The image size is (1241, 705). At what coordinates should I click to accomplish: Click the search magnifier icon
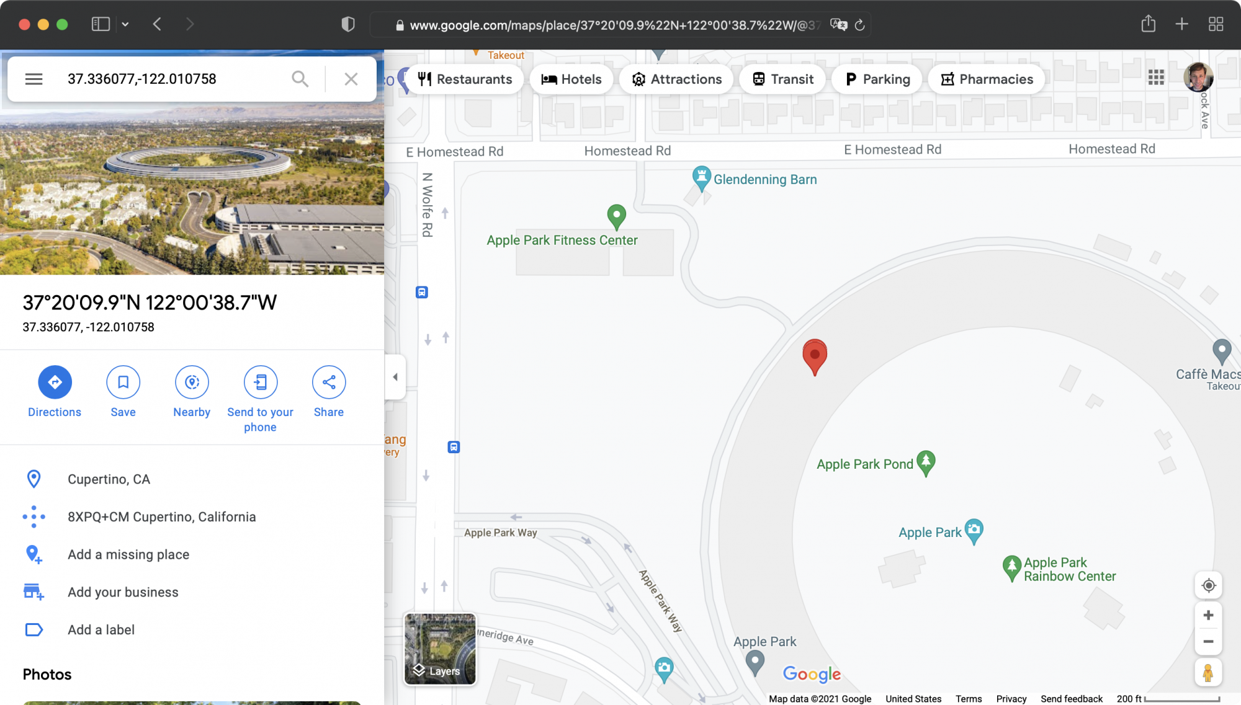point(300,79)
